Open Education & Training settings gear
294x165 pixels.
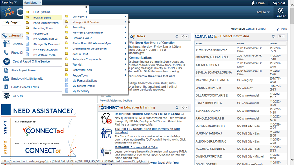pos(185,108)
